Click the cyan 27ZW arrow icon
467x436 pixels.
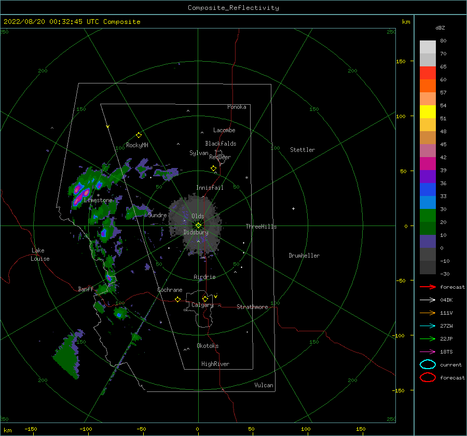428,326
